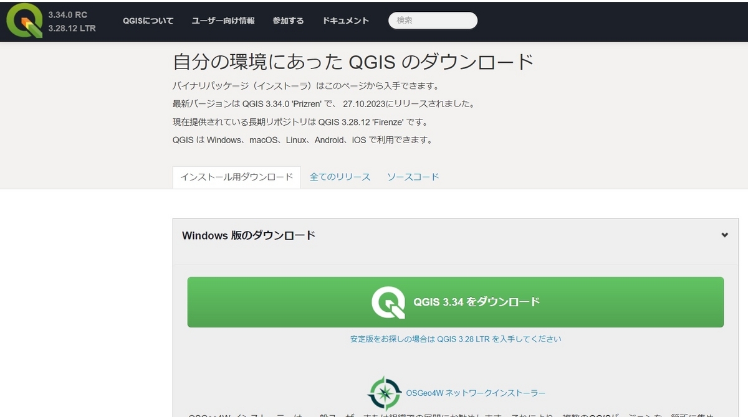Open the 参加する menu

288,21
